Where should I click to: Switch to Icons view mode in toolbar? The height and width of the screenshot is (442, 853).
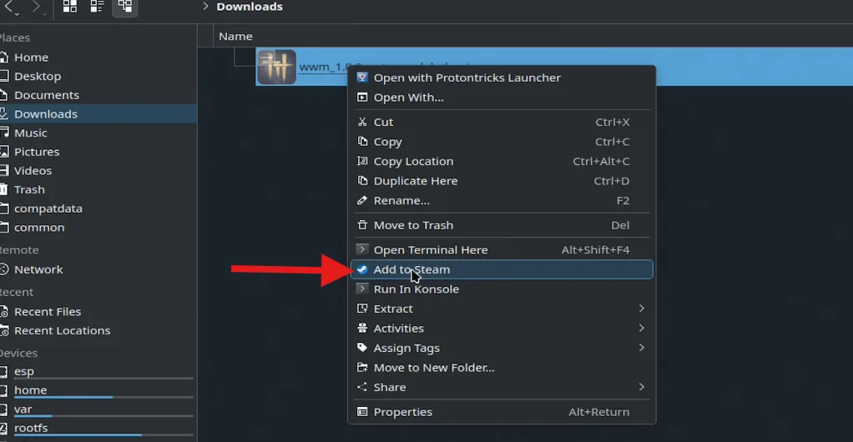coord(70,7)
